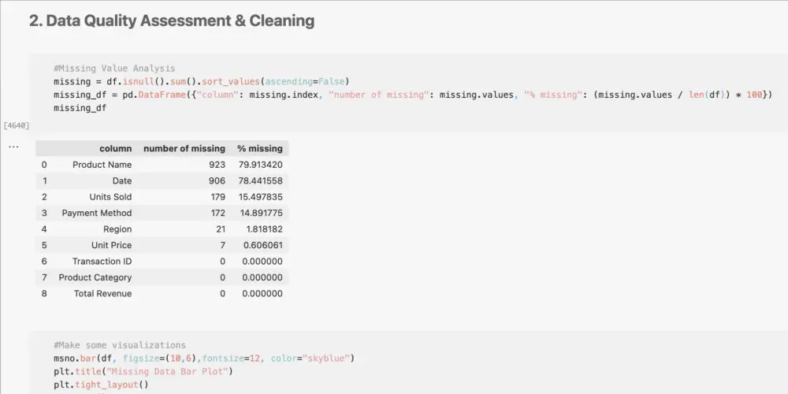This screenshot has width=788, height=394.
Task: Click the Unit Price table cell
Action: (111, 245)
